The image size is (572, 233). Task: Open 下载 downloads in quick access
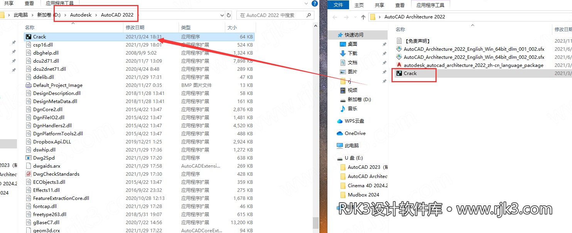(353, 53)
